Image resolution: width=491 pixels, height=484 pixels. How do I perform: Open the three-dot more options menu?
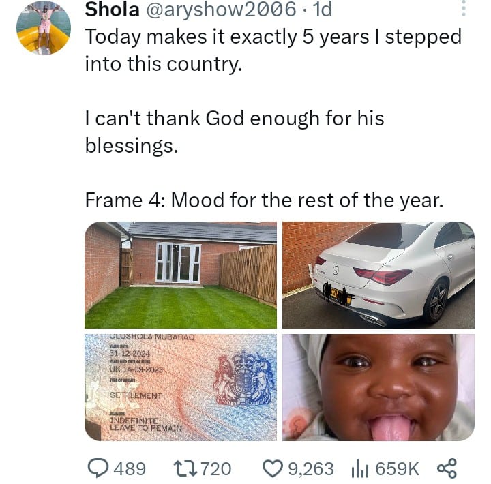(x=464, y=9)
